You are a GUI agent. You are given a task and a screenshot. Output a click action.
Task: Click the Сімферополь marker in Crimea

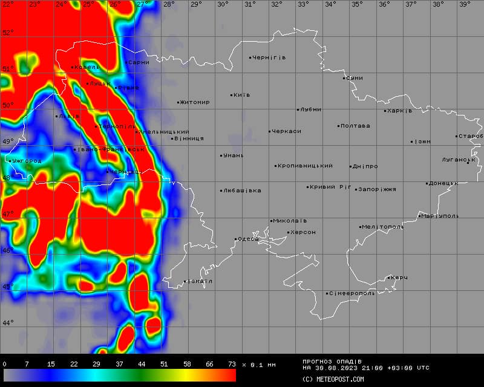point(327,293)
